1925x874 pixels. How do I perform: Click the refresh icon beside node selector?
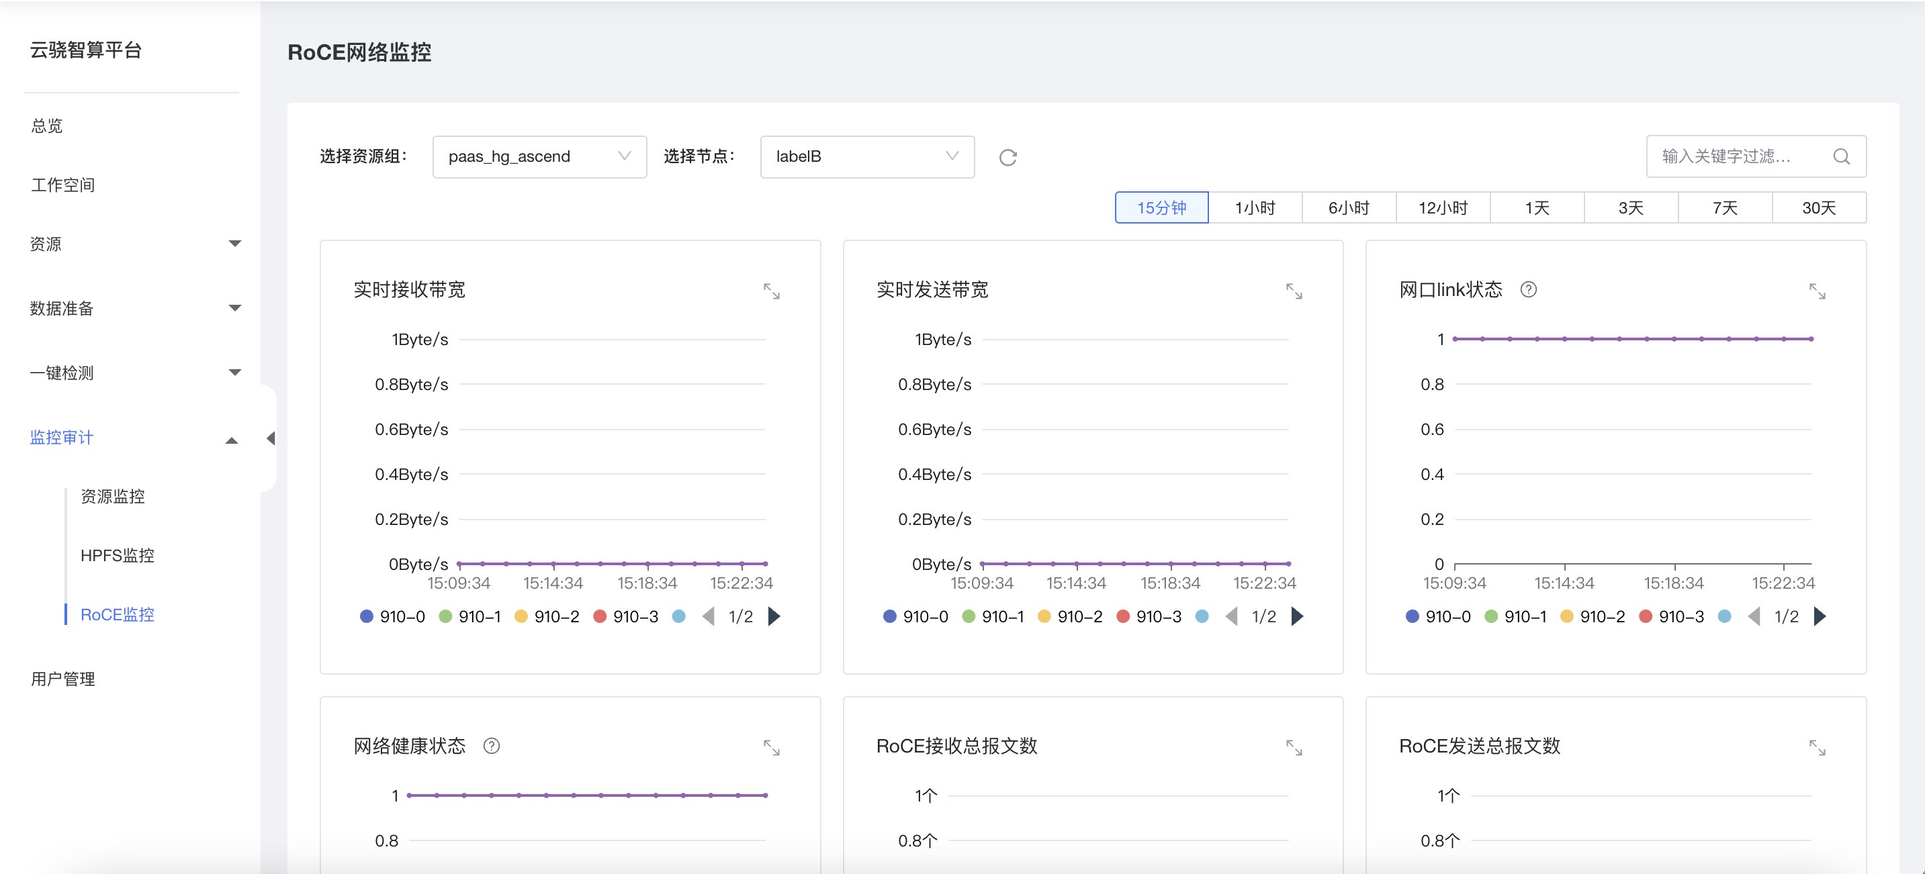(1008, 158)
